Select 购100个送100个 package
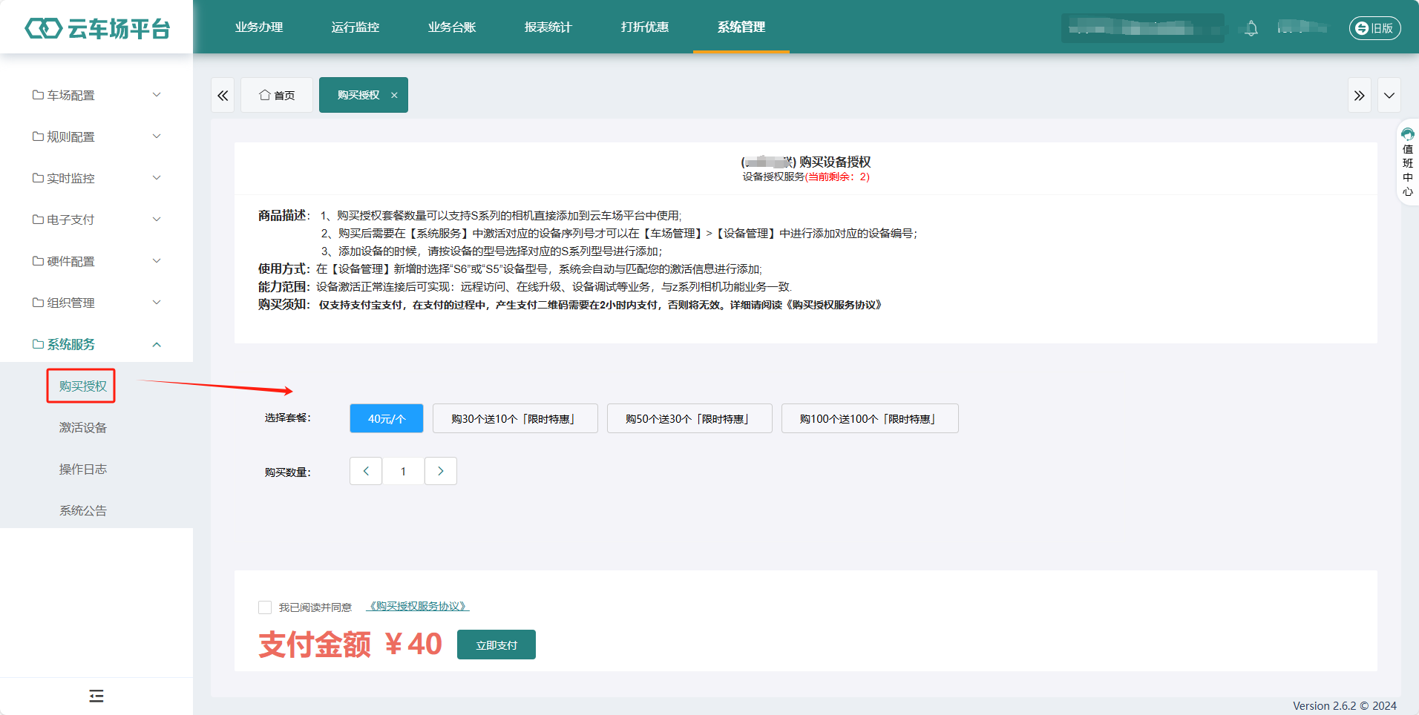 point(870,418)
